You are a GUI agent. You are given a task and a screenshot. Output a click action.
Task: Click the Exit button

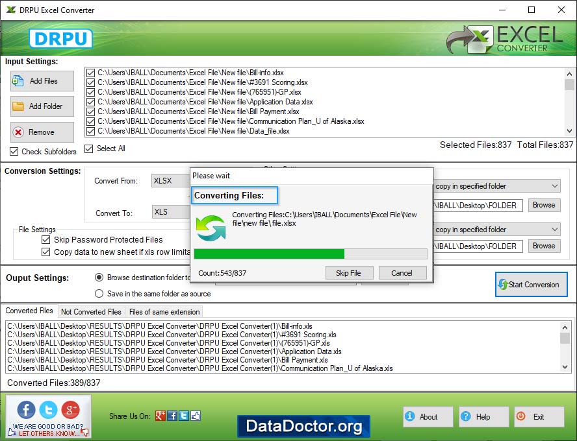(539, 417)
